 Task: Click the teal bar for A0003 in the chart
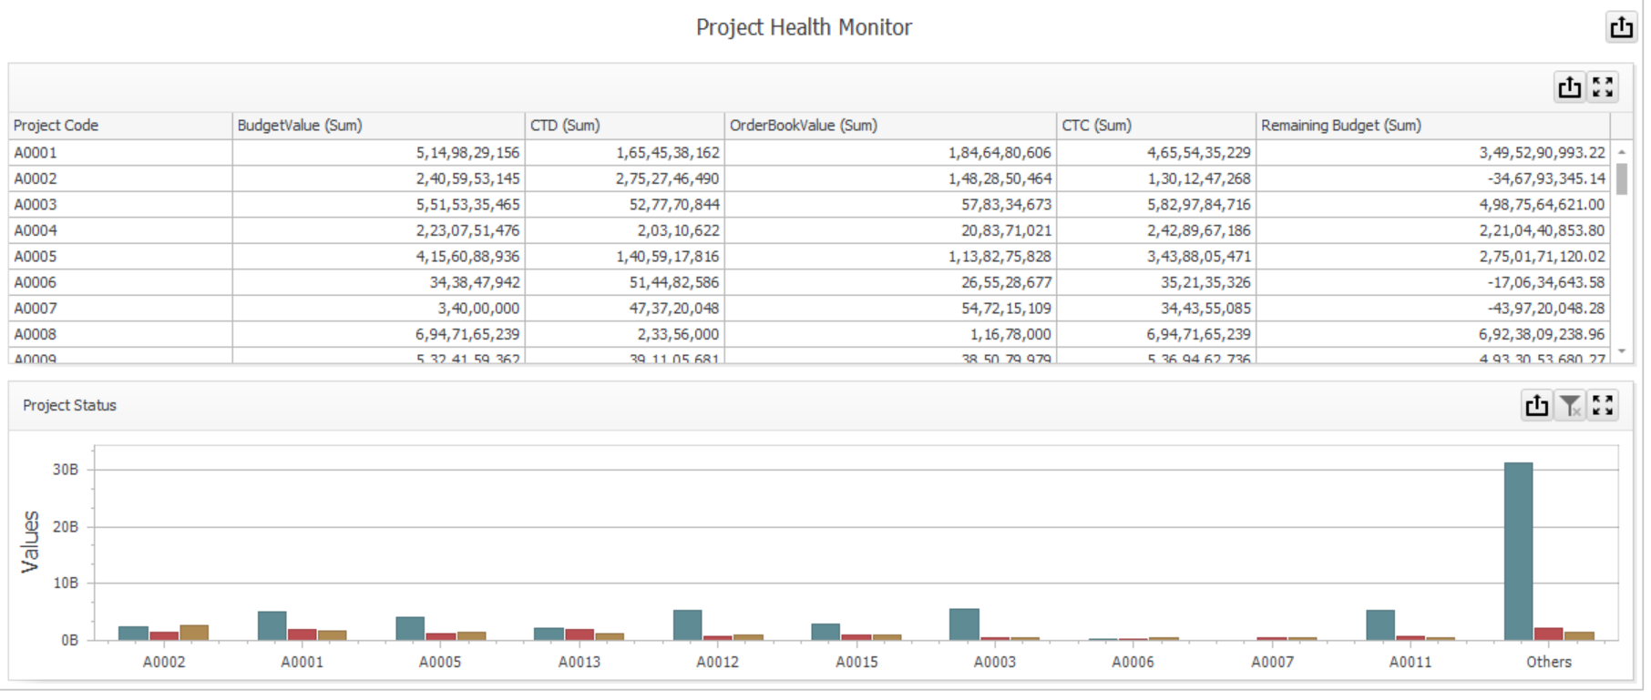(964, 624)
